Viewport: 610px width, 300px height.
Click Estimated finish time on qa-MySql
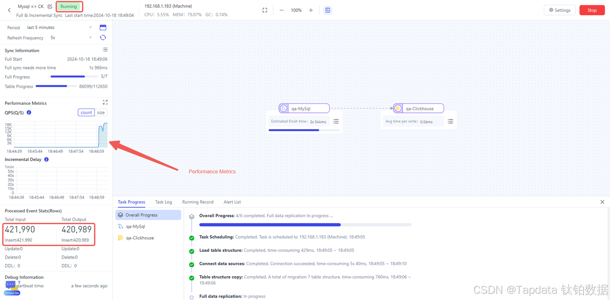(x=299, y=121)
